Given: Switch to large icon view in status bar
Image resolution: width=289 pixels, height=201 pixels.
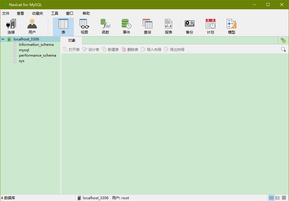Looking at the screenshot, I should tap(271, 198).
